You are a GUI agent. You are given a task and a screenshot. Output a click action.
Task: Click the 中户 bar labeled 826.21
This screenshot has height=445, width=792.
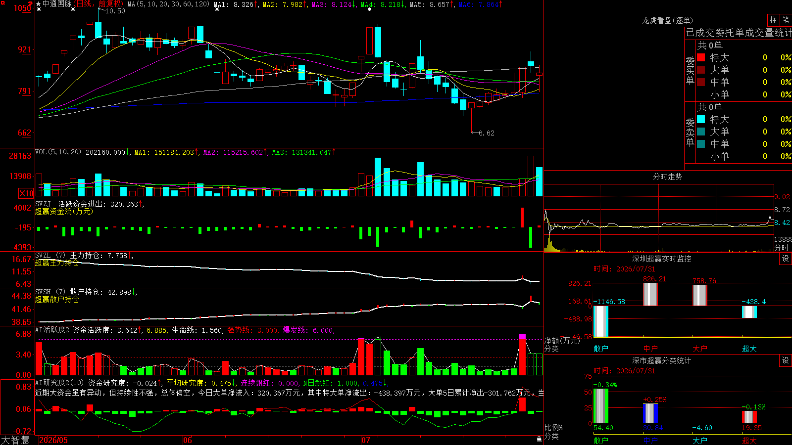tap(650, 294)
